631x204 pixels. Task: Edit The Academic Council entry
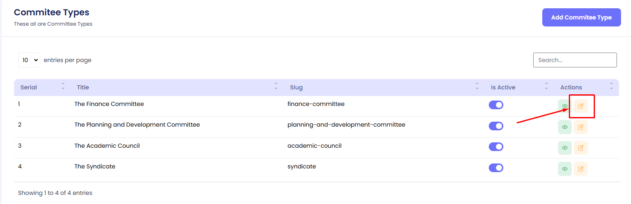(580, 148)
